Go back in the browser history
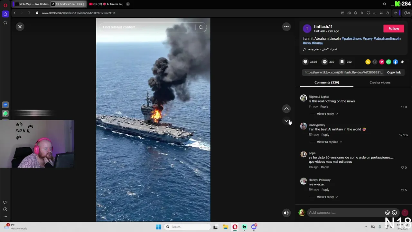This screenshot has height=232, width=412. click(x=15, y=13)
